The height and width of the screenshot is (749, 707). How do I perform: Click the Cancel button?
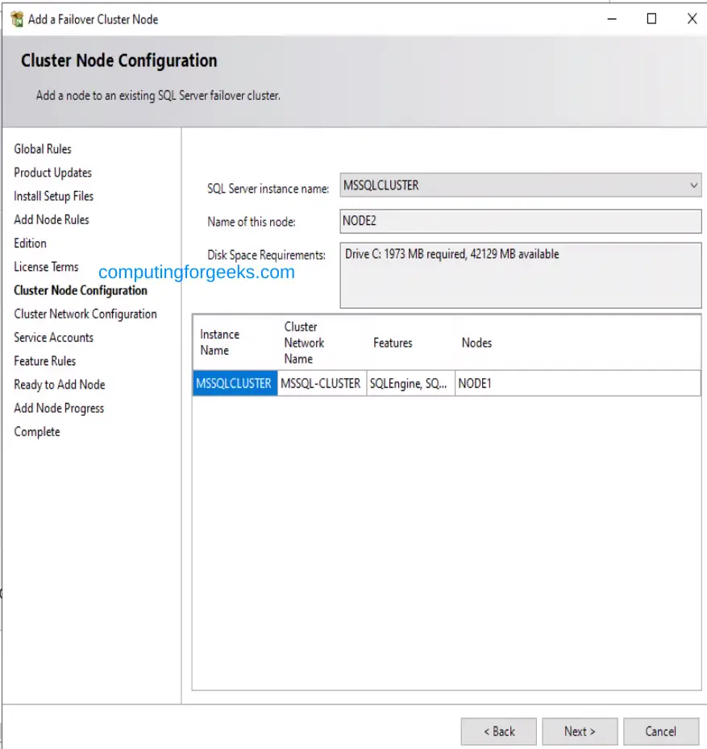click(661, 731)
